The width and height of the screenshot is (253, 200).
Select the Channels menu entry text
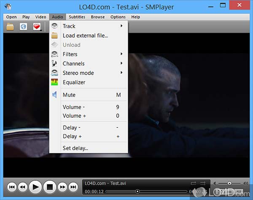click(x=73, y=63)
